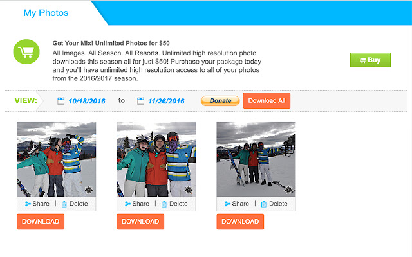Download the third photo
Screen dimensions: 412x257
pyautogui.click(x=240, y=222)
